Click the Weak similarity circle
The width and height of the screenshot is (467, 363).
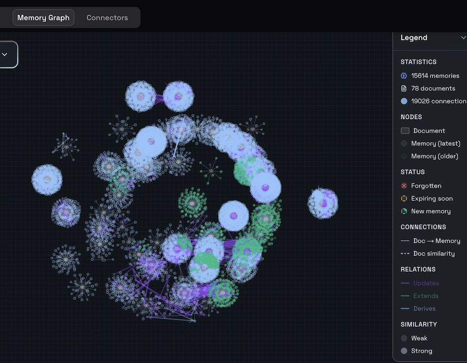(404, 338)
